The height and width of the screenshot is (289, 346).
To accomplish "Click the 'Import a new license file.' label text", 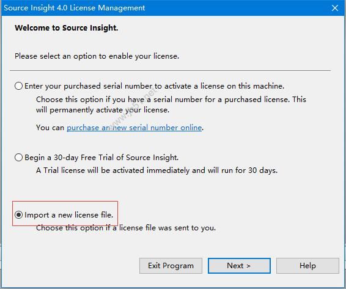I will coord(69,215).
